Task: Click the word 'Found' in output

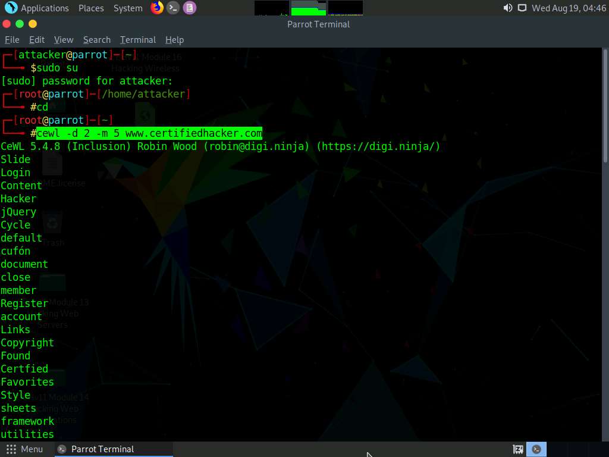Action: point(15,356)
